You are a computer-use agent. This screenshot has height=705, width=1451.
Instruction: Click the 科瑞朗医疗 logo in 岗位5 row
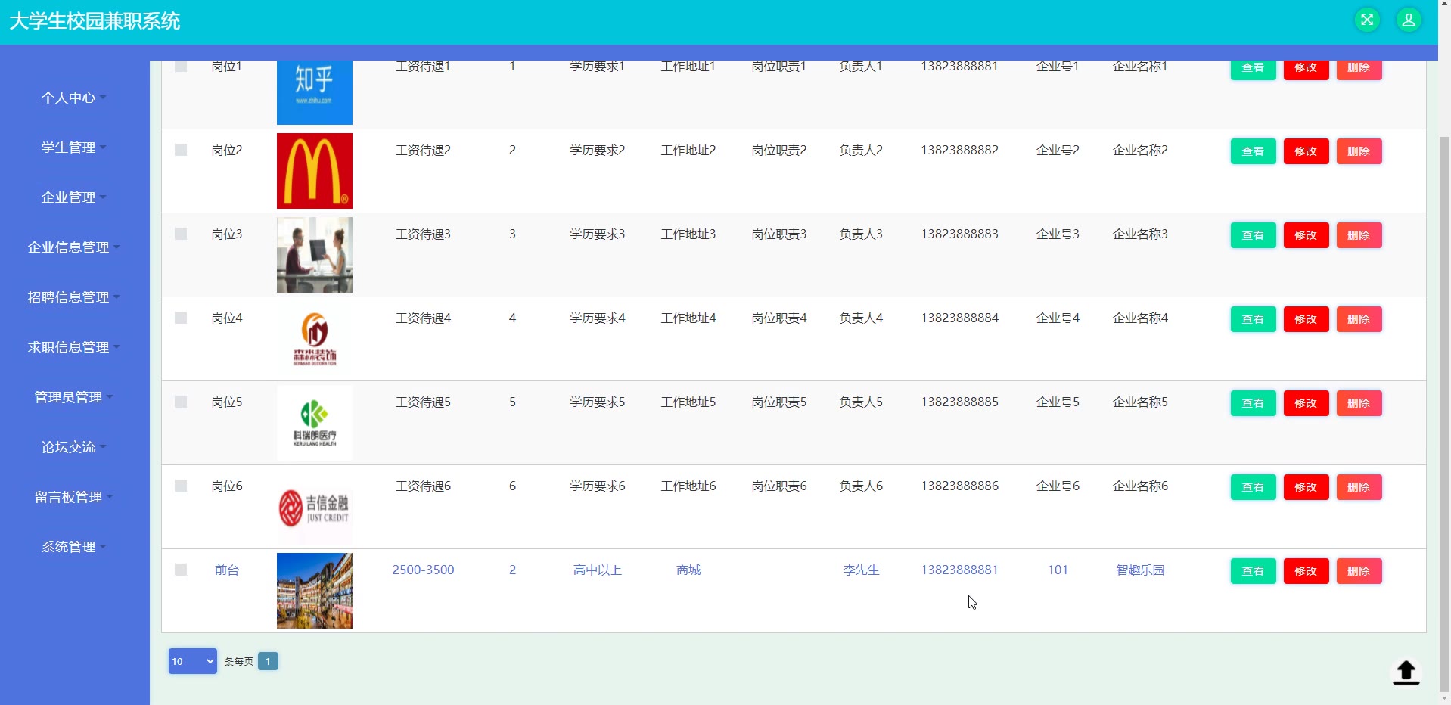pos(315,423)
